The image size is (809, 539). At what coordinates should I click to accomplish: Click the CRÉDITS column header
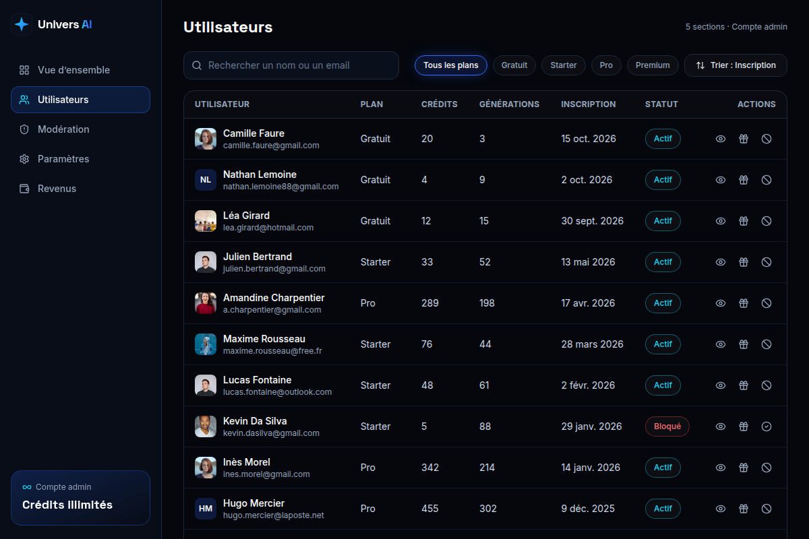[440, 104]
